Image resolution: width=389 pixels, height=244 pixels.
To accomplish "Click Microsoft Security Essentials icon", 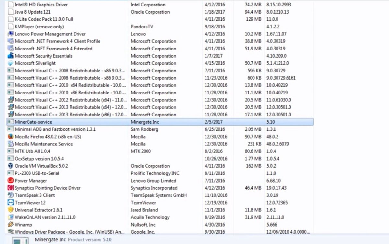I will pyautogui.click(x=11, y=56).
